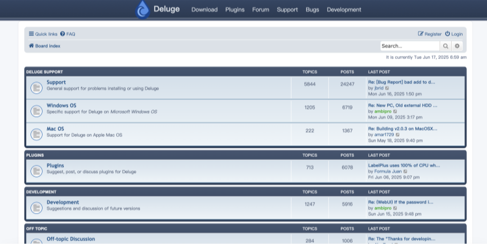Click the Board index home icon
This screenshot has height=244, width=487.
coord(32,46)
